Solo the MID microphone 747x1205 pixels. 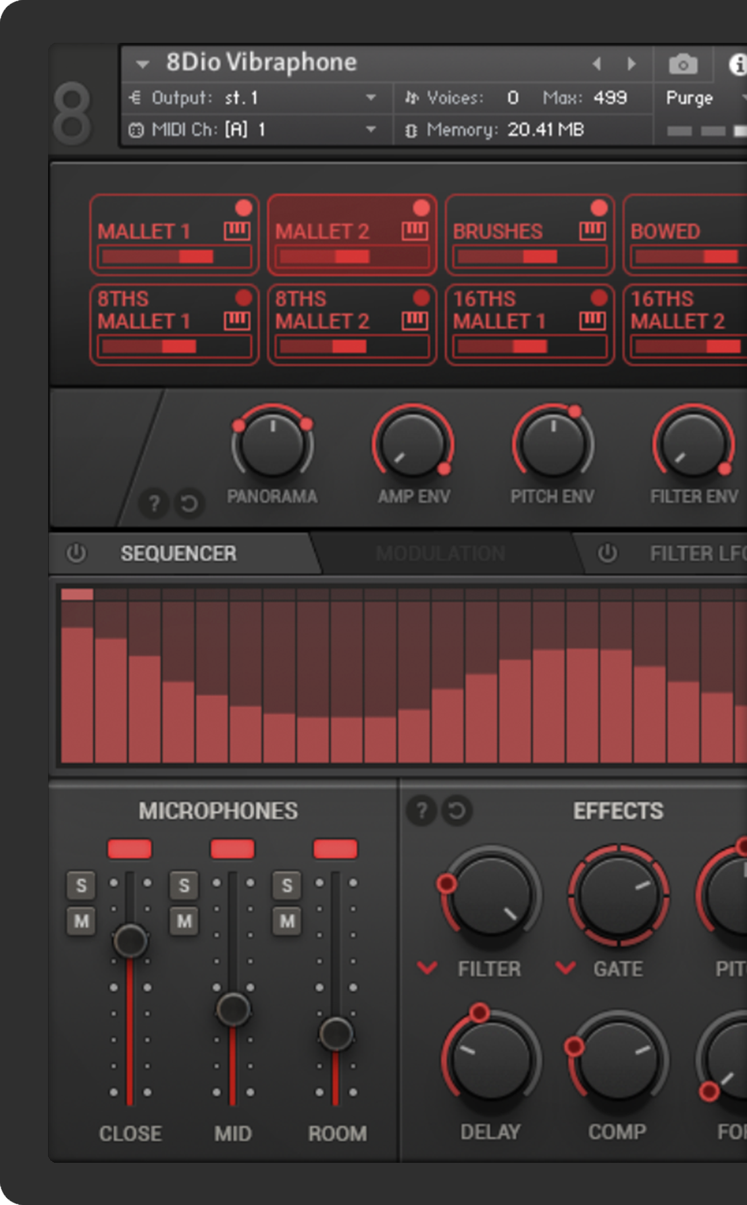184,886
